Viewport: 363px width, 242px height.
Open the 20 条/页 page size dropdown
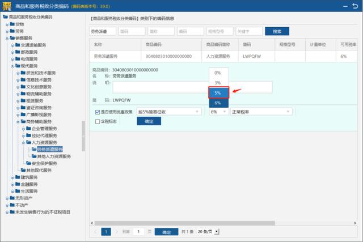click(208, 232)
